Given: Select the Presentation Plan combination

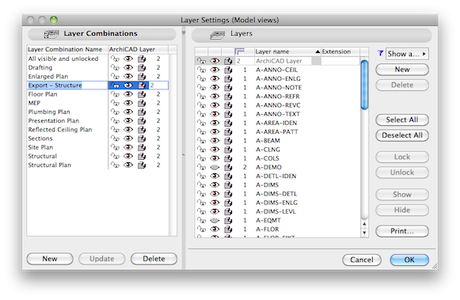Looking at the screenshot, I should coord(54,121).
